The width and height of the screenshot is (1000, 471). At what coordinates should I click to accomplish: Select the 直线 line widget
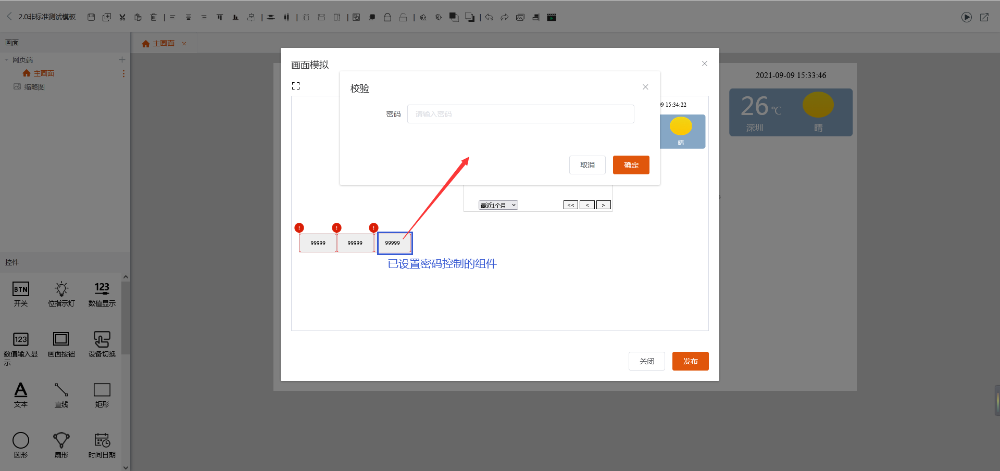61,395
